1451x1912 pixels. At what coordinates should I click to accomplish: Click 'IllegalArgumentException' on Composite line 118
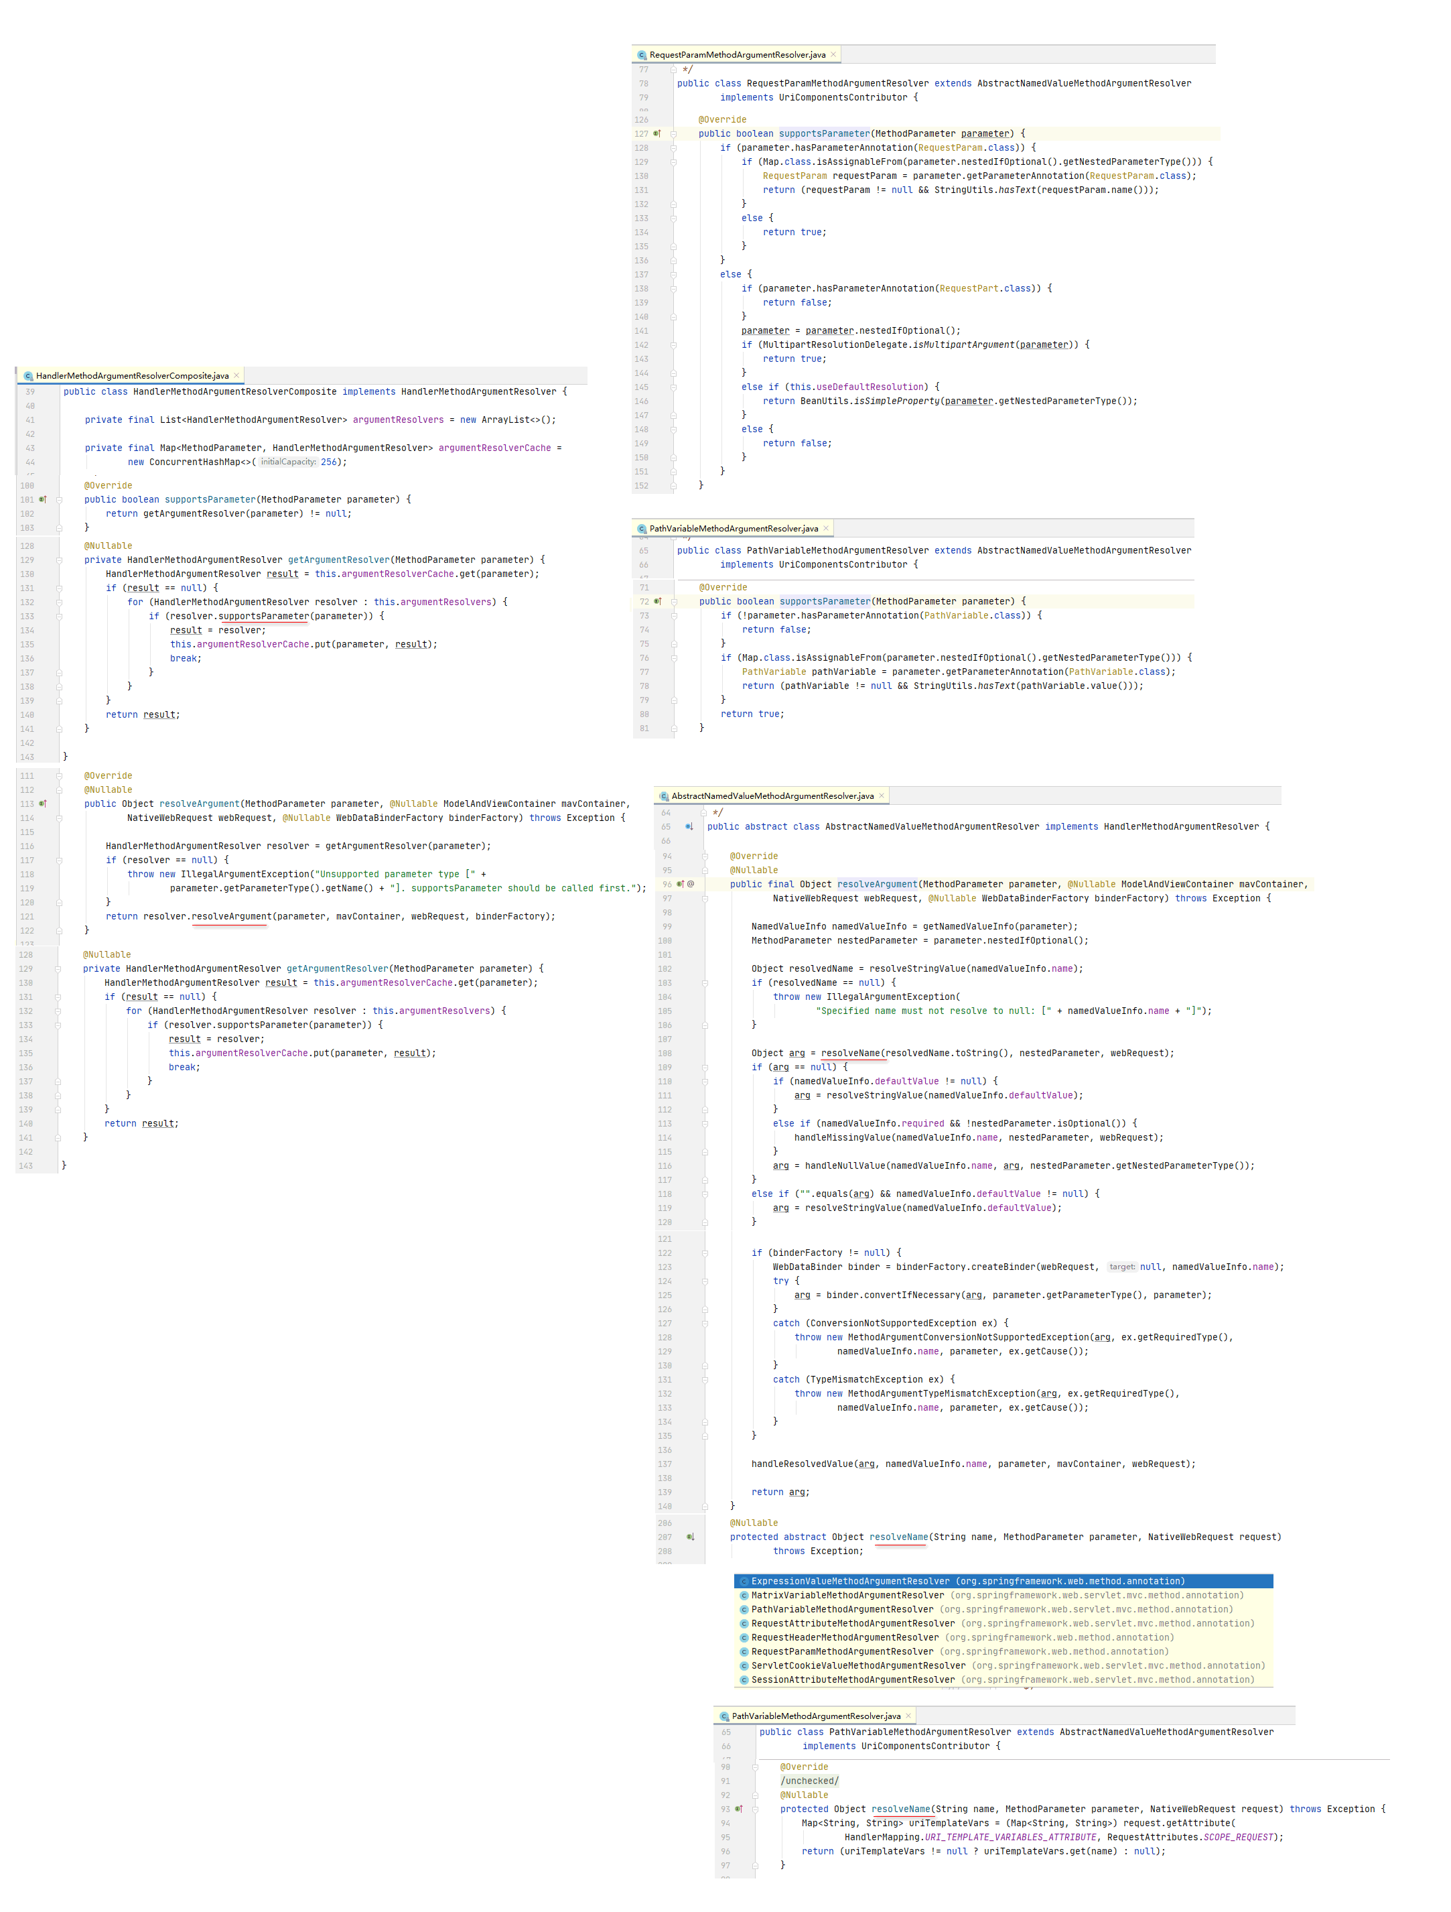pyautogui.click(x=245, y=874)
